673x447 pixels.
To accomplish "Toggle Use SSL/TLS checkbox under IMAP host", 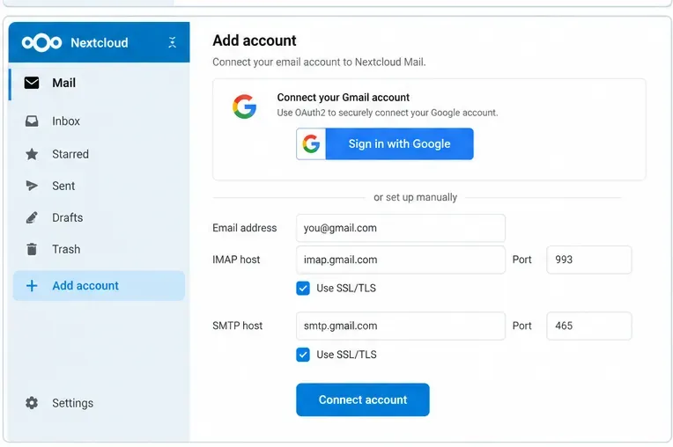I will click(x=303, y=289).
